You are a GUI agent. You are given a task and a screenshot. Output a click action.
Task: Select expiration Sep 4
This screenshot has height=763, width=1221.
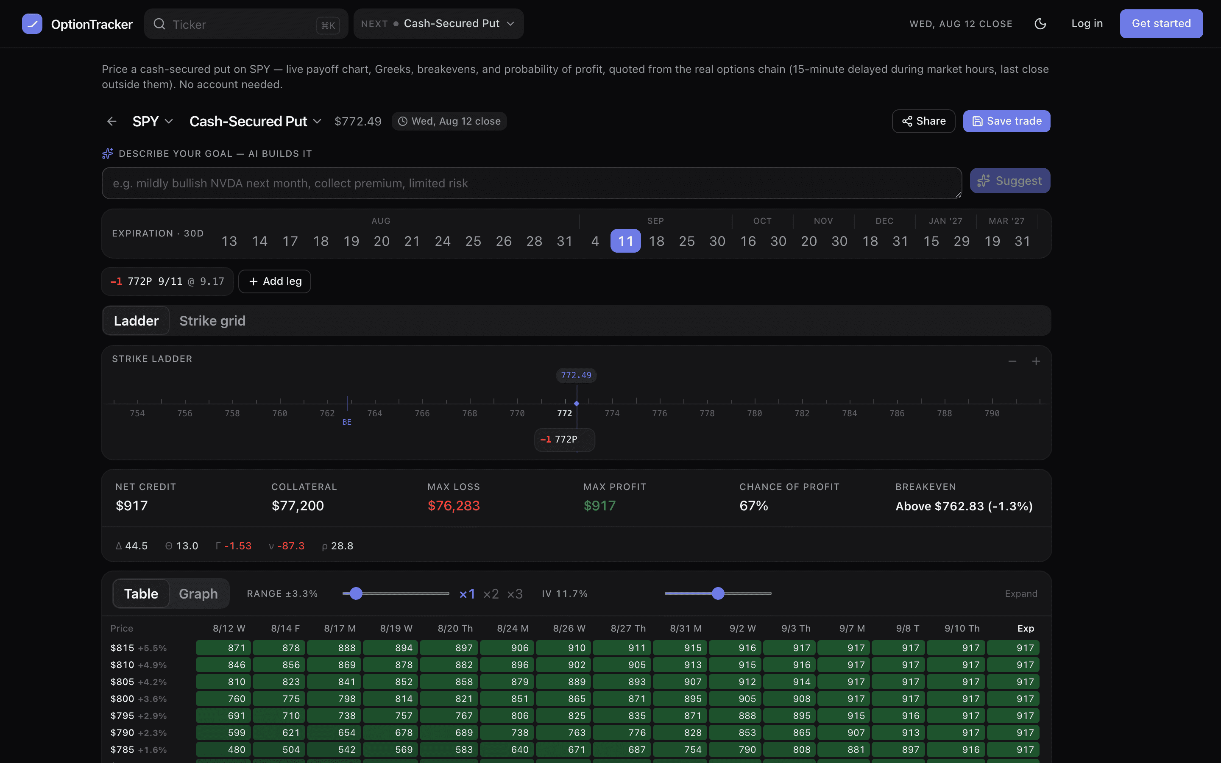(x=595, y=241)
